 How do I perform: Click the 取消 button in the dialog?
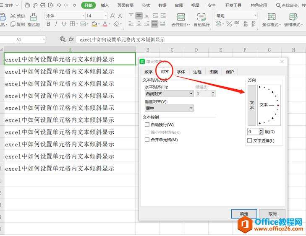coord(272,214)
